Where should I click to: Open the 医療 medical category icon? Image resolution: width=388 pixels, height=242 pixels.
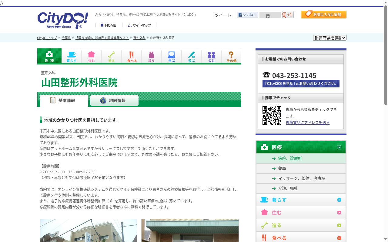[49, 56]
